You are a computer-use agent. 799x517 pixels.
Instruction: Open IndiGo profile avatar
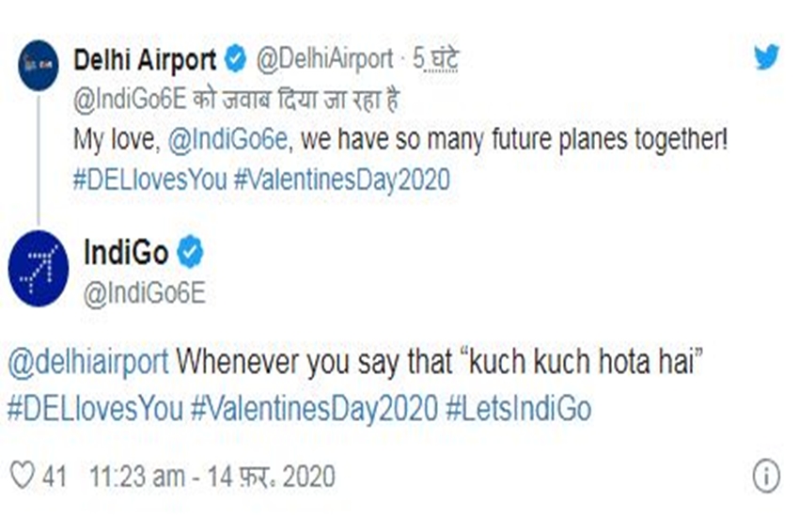[39, 269]
